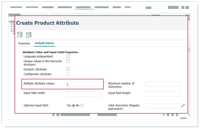Switch to the Properties tab
200x129 pixels.
tap(24, 43)
